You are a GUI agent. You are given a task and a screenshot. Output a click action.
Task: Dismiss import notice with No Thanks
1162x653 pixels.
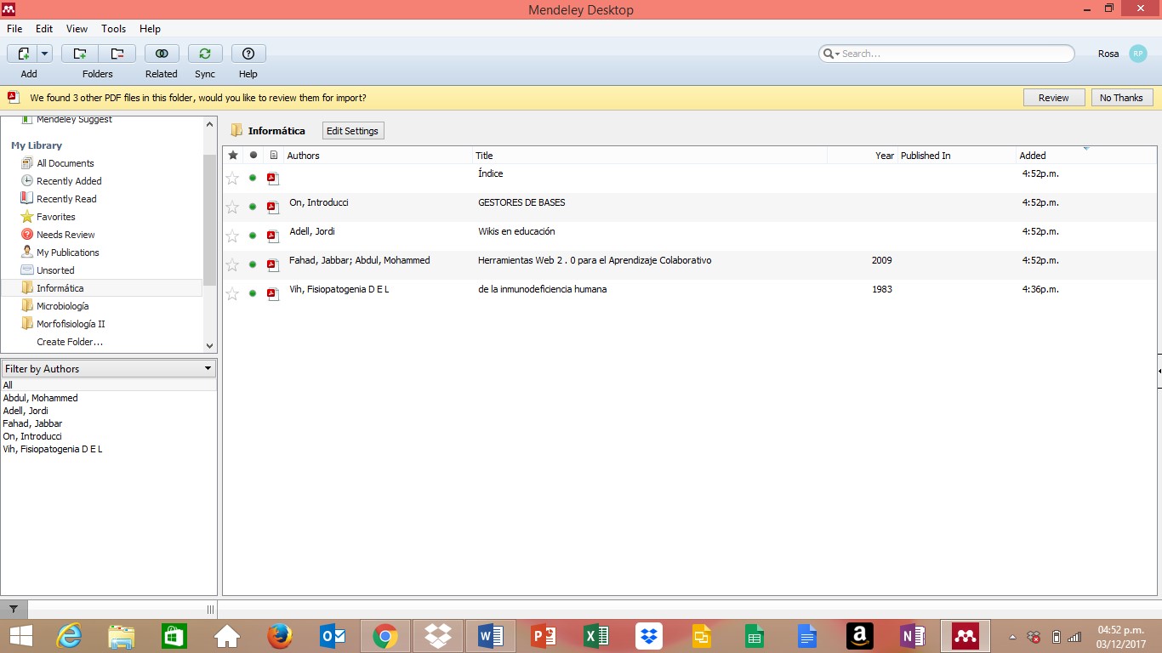tap(1121, 98)
